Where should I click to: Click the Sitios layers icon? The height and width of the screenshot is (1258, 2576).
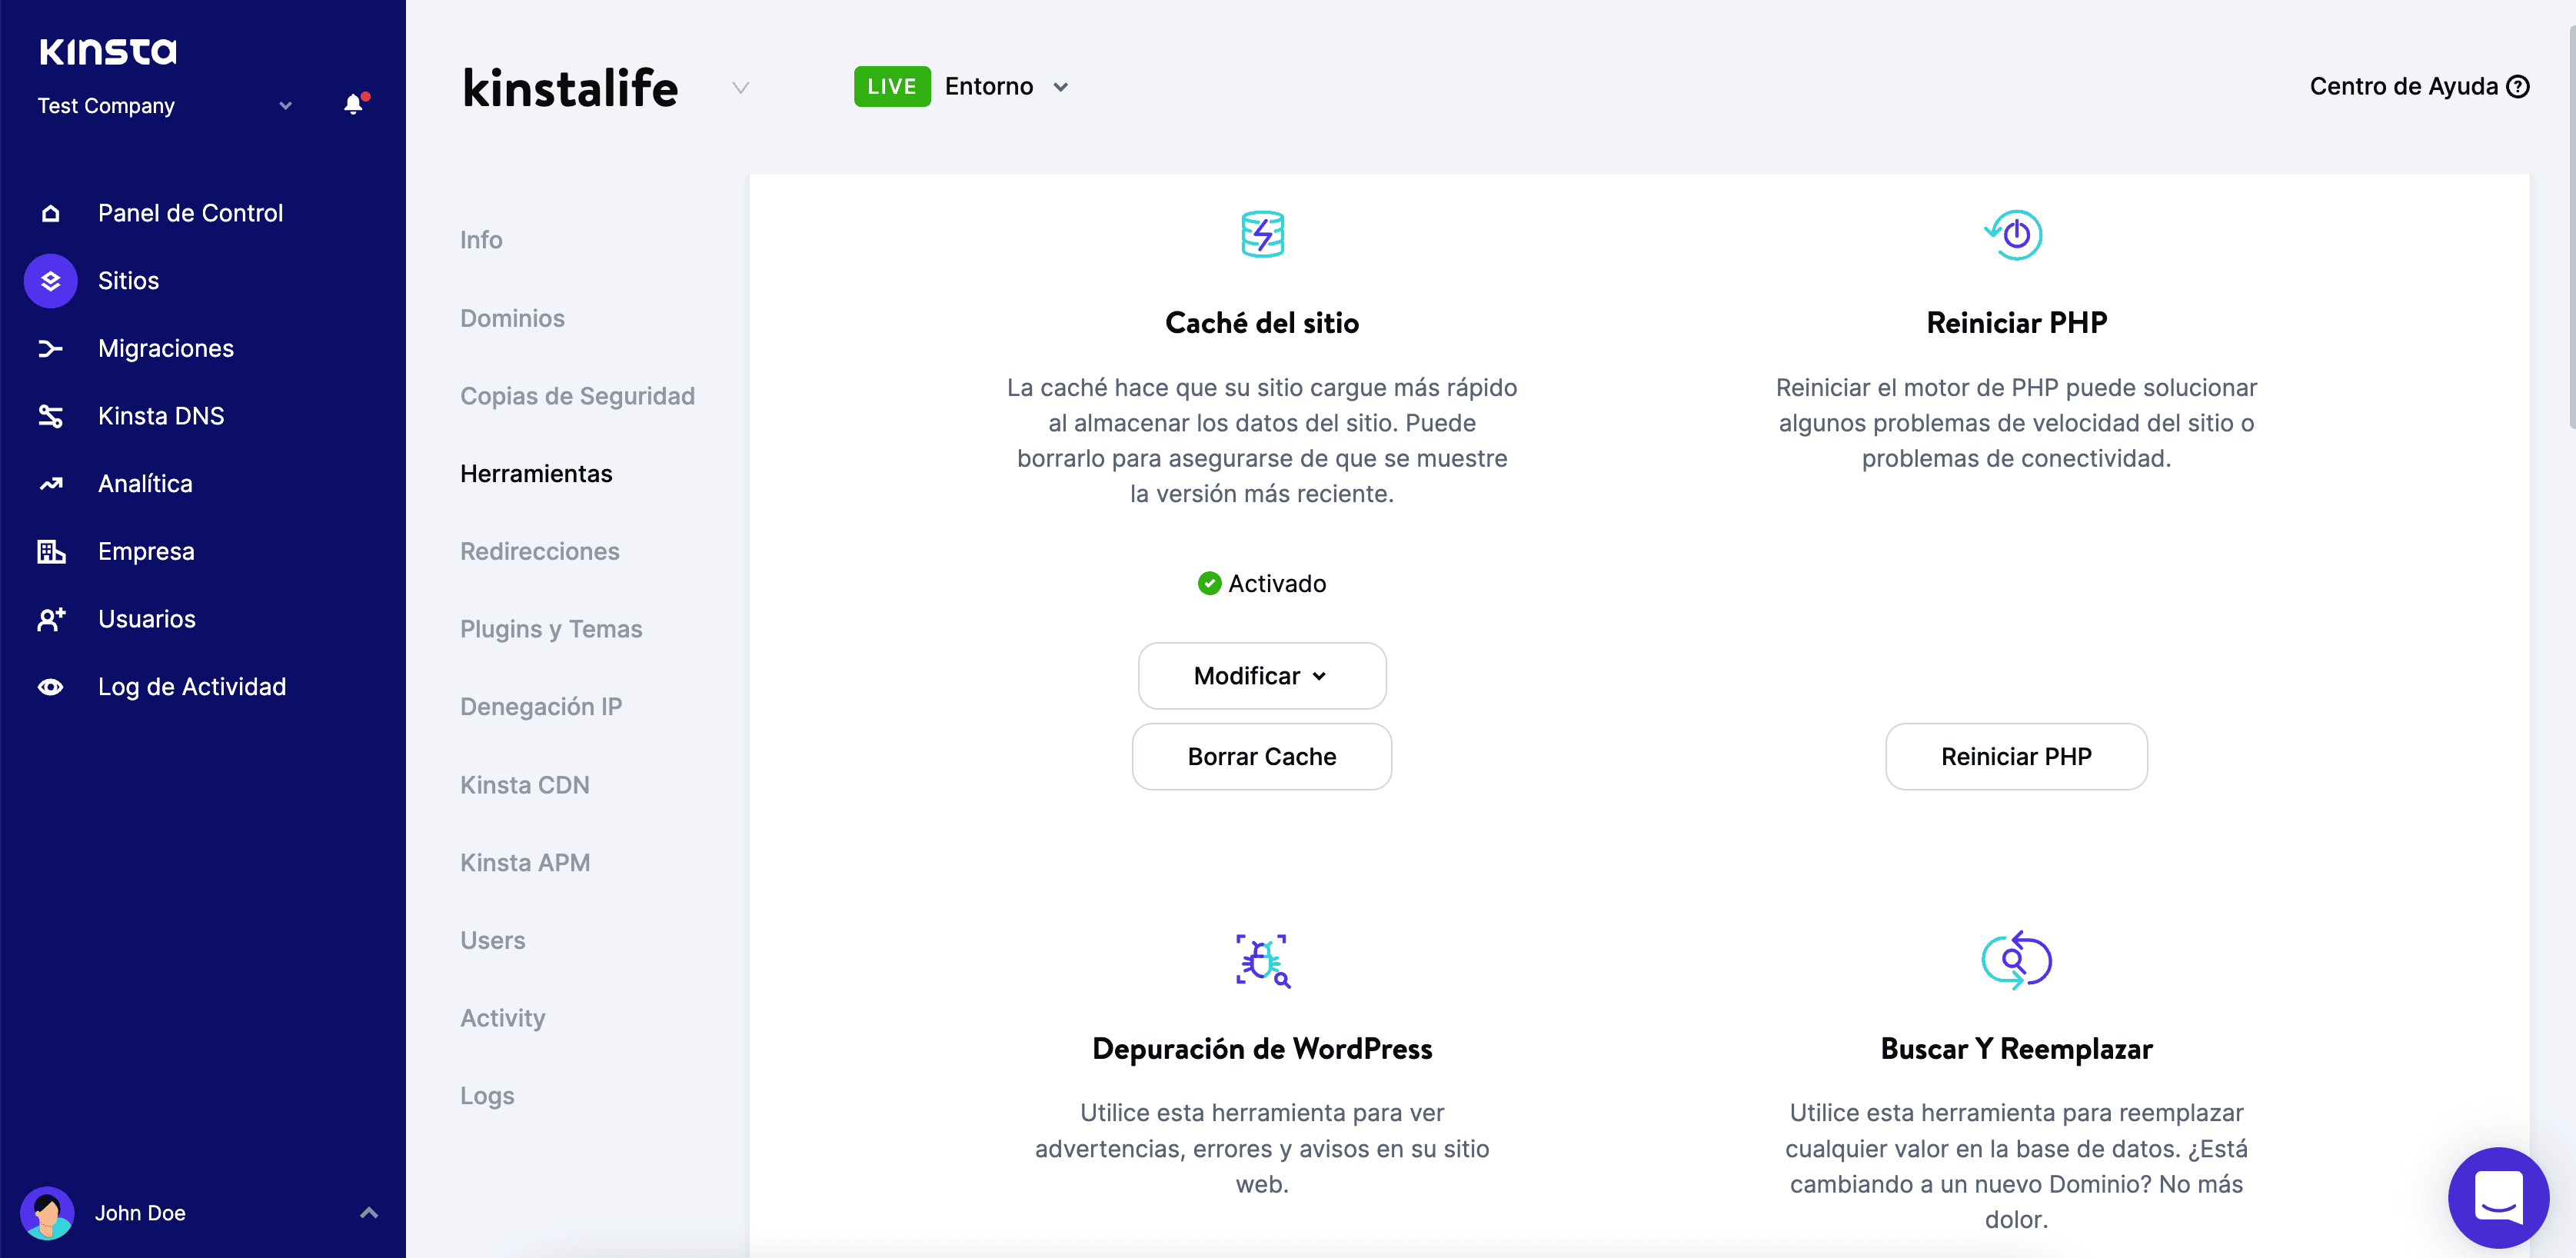tap(50, 281)
